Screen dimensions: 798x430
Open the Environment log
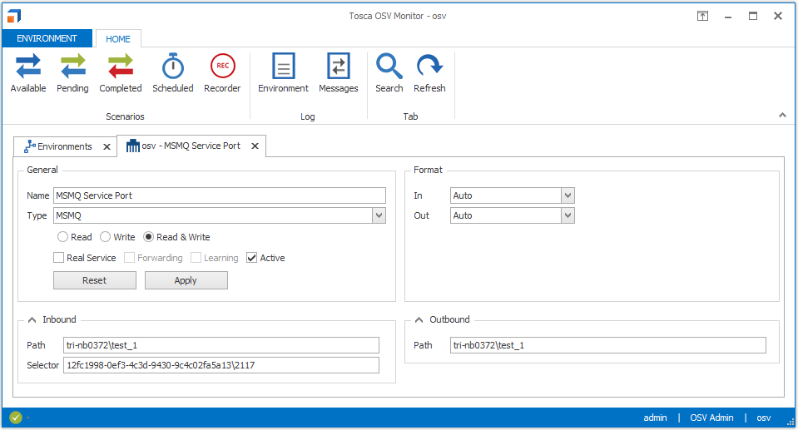point(283,73)
